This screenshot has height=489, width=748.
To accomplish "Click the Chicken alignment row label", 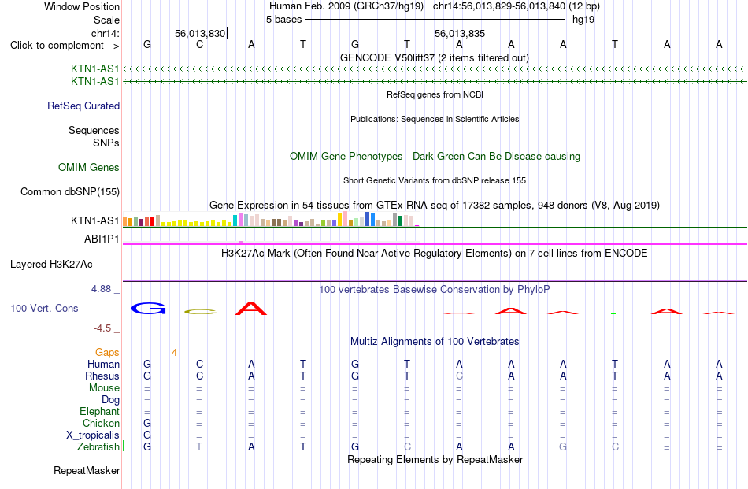I will click(x=101, y=423).
